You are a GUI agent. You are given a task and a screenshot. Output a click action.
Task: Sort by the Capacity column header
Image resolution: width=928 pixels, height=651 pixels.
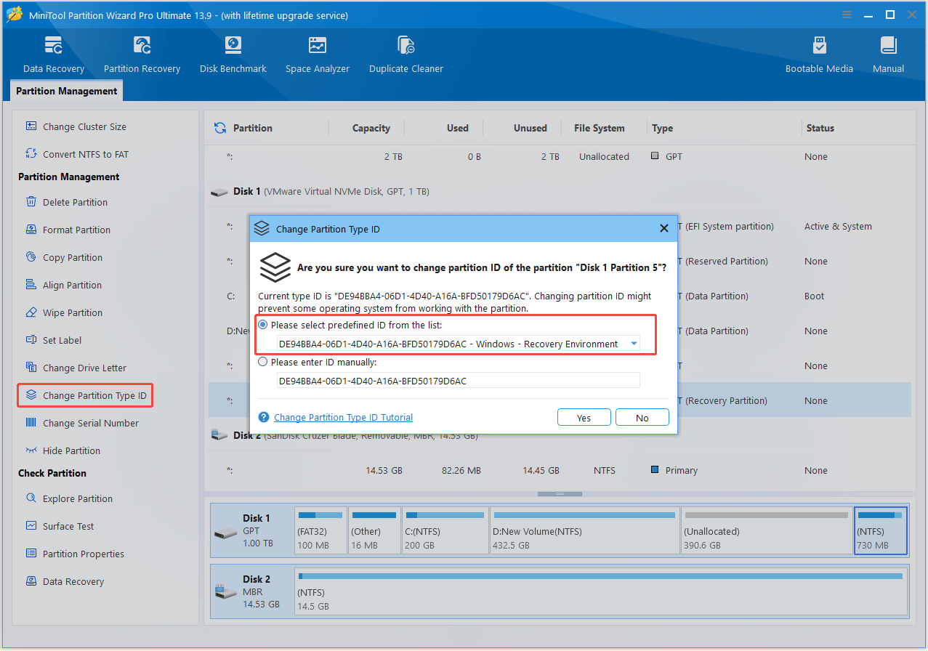point(371,128)
